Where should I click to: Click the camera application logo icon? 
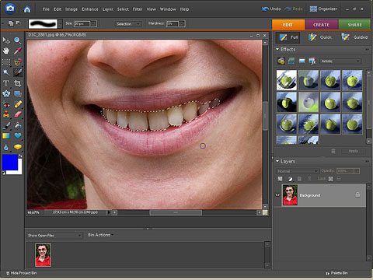[10, 9]
